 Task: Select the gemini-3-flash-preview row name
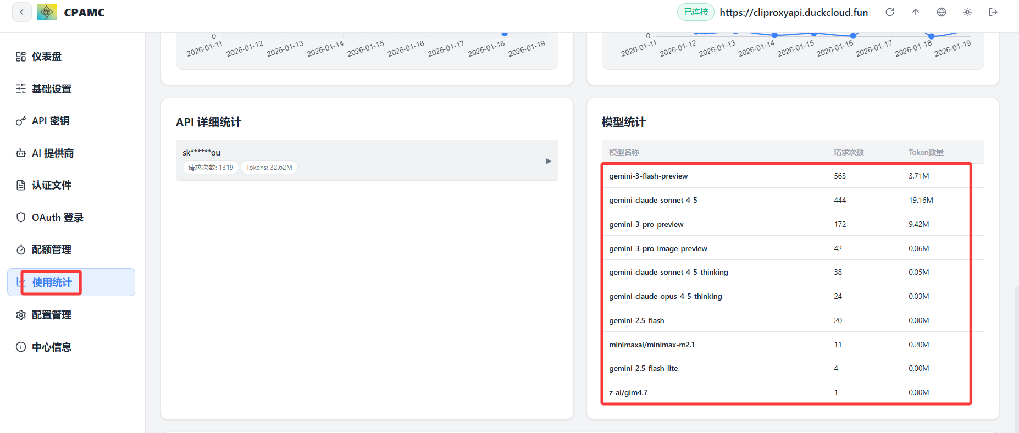(648, 176)
